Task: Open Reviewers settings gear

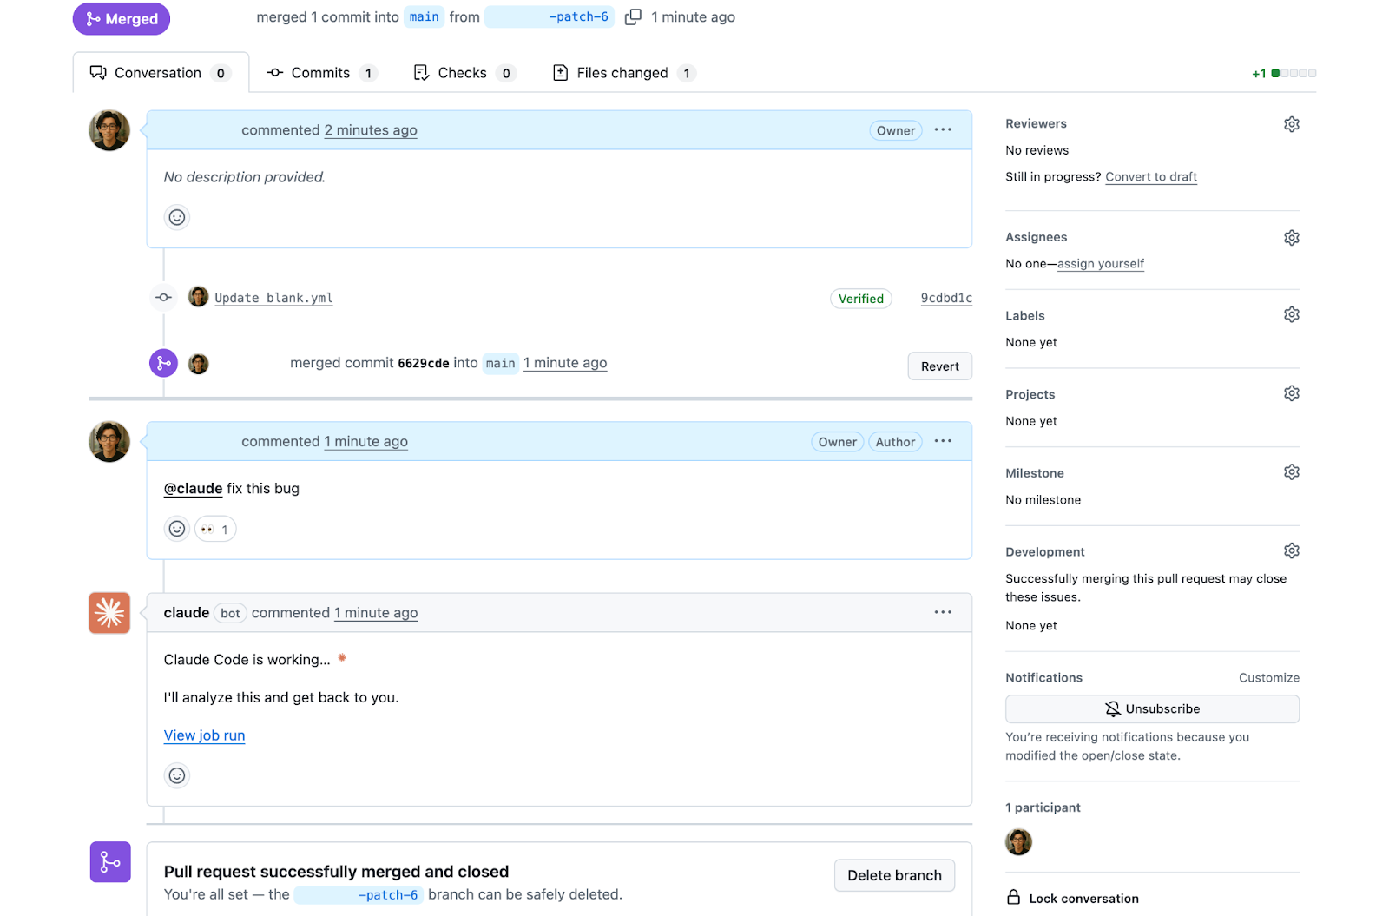Action: point(1291,124)
